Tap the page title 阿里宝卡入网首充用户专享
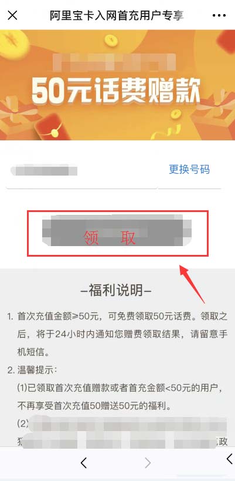Screen dimensions: 235x481 click(x=117, y=15)
